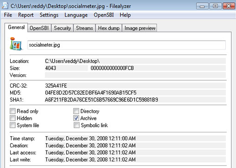The height and width of the screenshot is (168, 236).
Task: Open the Language menu
Action: 76,15
